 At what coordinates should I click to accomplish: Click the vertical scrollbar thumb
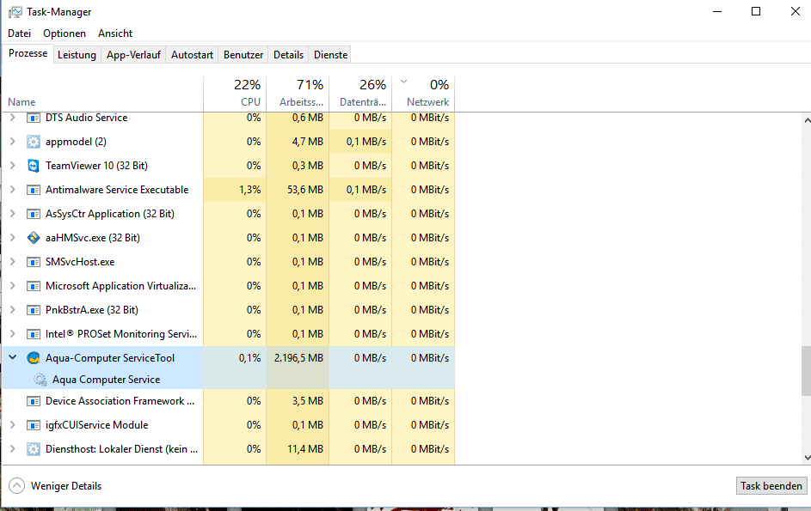805,369
